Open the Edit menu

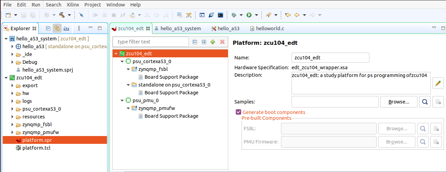point(21,5)
